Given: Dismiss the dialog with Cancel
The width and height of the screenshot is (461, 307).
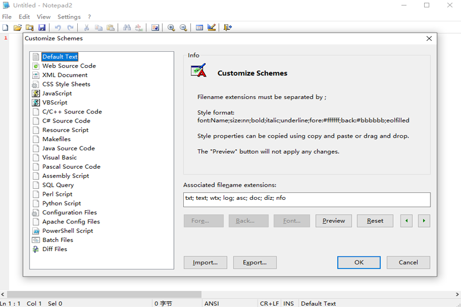Looking at the screenshot, I should click(409, 262).
